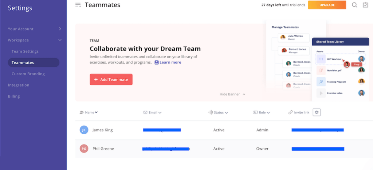Click the Invite link chain icon
This screenshot has width=373, height=170.
coord(290,112)
